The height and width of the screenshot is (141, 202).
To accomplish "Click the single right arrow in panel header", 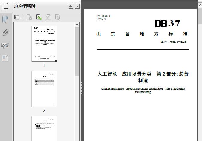I will click(x=77, y=6).
